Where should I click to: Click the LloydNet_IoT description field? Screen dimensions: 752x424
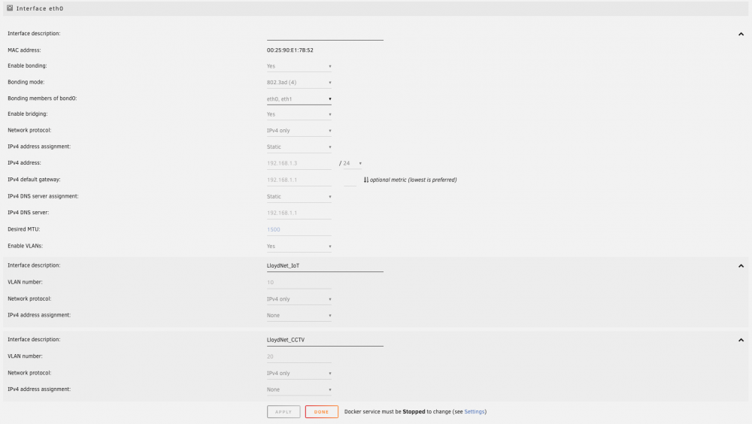pyautogui.click(x=325, y=265)
